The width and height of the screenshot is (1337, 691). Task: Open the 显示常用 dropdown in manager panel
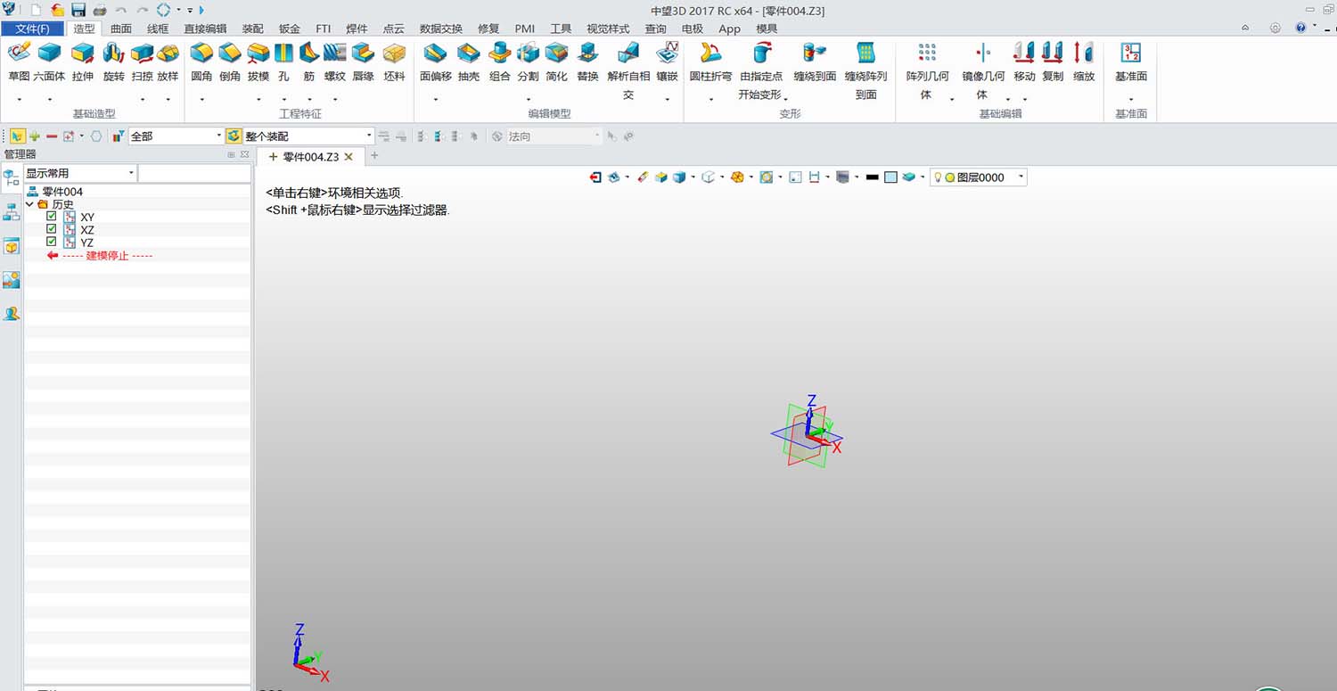tap(130, 172)
